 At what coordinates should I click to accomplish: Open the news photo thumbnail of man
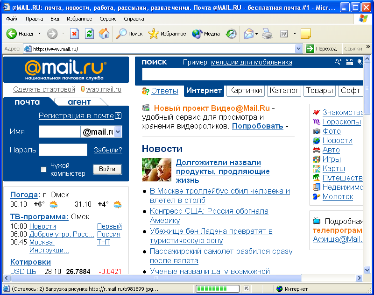[156, 170]
